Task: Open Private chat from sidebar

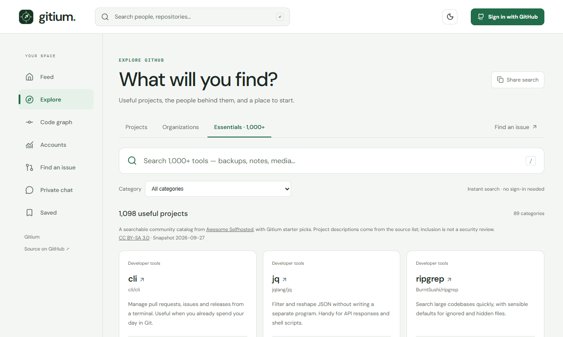Action: click(x=56, y=190)
